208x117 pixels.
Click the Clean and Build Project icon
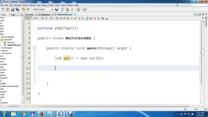point(67,9)
